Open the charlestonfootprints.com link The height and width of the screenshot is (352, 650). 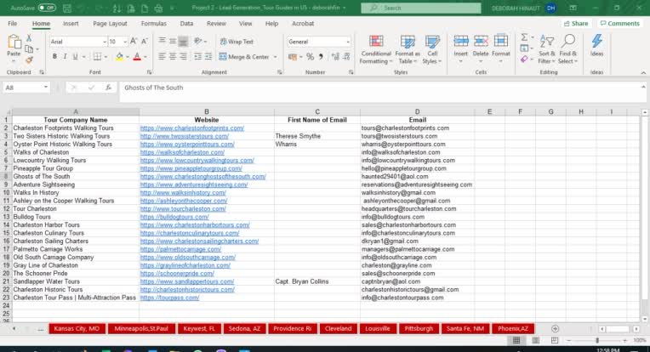pos(192,128)
